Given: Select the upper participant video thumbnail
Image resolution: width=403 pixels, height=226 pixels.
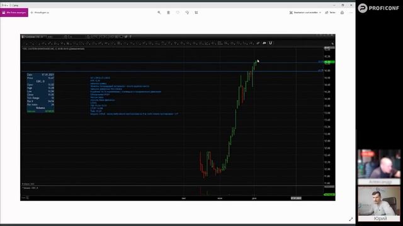Looking at the screenshot, I should click(x=379, y=167).
